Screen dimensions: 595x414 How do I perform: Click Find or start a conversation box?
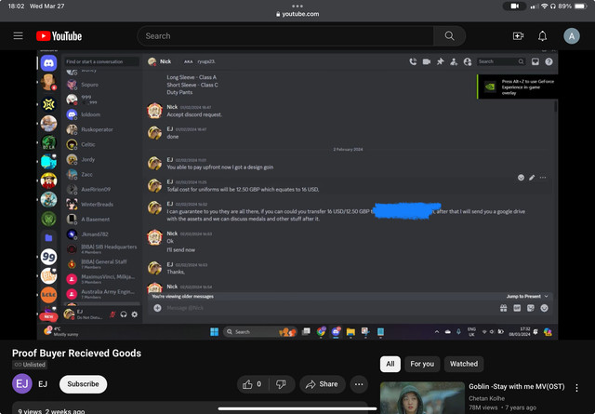(101, 61)
